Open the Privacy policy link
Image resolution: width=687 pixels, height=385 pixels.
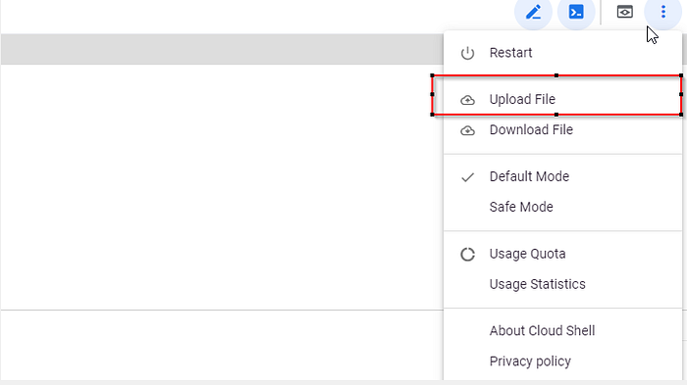click(x=562, y=361)
